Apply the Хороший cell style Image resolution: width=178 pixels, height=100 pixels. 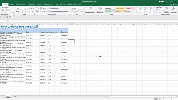pos(110,11)
